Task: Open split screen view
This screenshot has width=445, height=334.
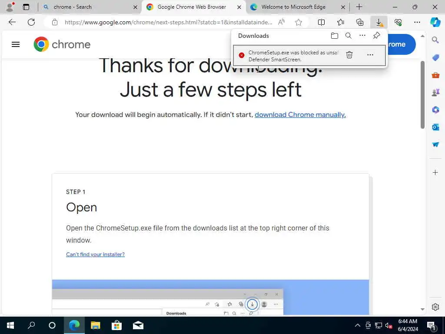Action: [321, 22]
